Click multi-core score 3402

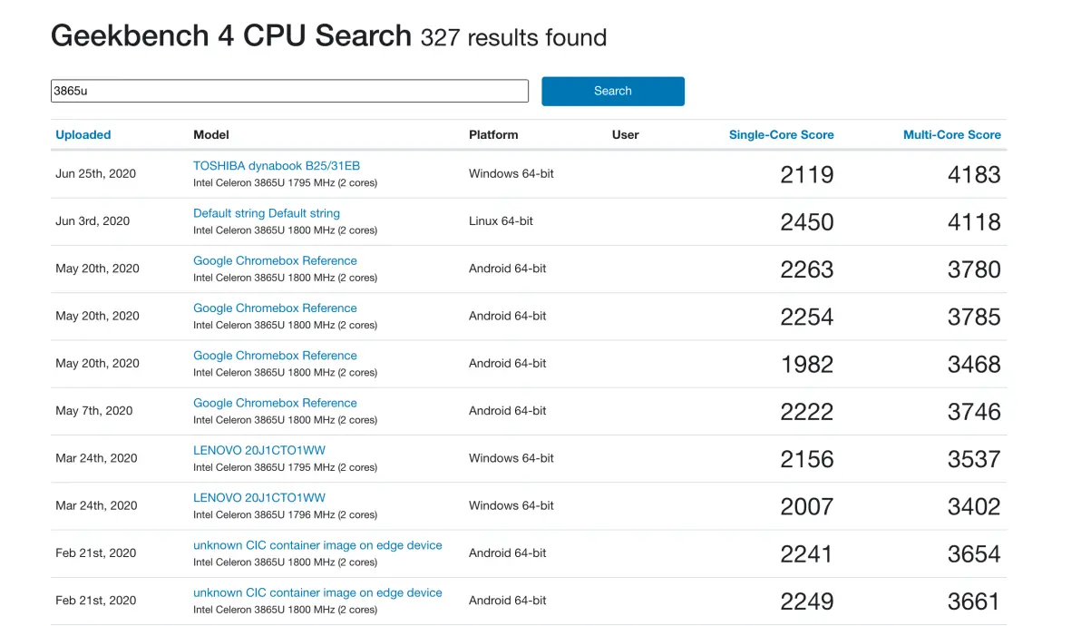click(x=973, y=507)
